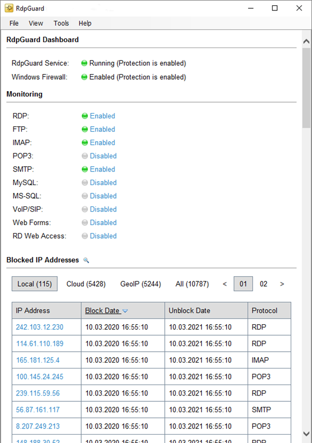Click the Windows Firewall green status indicator
The height and width of the screenshot is (443, 312).
(x=84, y=77)
